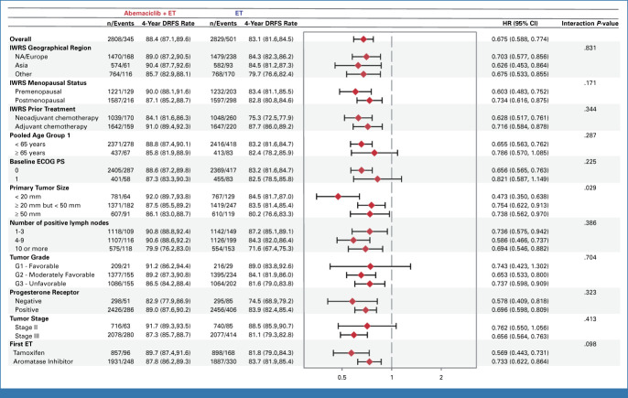Screen dimensions: 628x398
Task: Click the Asia row's red diamond marker
Action: tap(358, 65)
